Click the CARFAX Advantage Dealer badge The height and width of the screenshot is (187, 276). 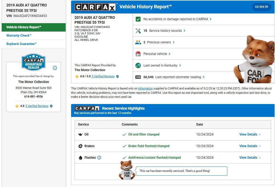(34, 62)
